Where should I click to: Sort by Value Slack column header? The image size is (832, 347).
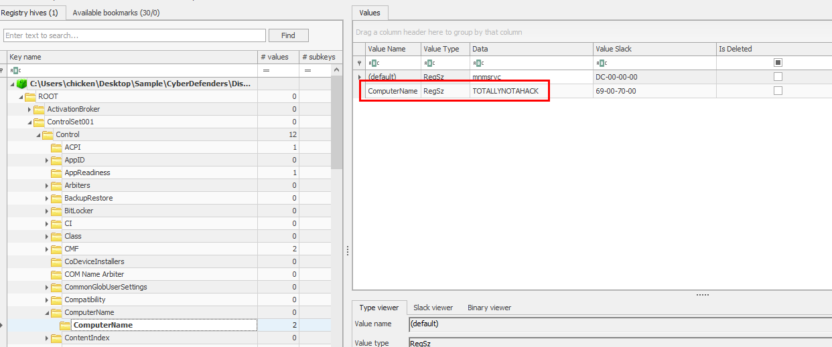click(x=654, y=49)
